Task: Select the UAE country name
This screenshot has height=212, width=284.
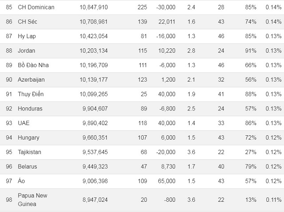Action: coord(24,123)
